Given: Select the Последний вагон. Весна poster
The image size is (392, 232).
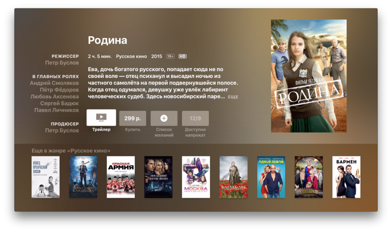Looking at the screenshot, I should [158, 177].
